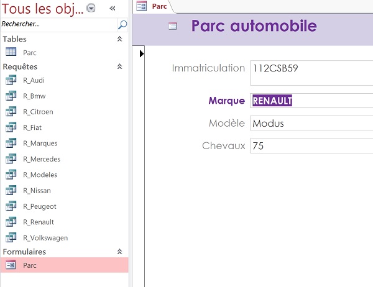
Task: Click the R_Nissan query name
Action: (37, 191)
